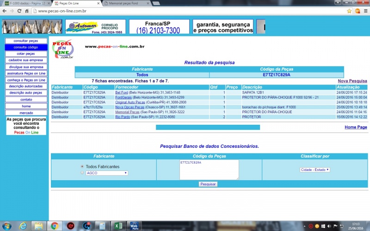Click the orange extension icon in toolbar
370x231 pixels.
coord(358,11)
